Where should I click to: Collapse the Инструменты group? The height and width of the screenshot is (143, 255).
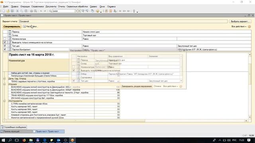click(4, 101)
